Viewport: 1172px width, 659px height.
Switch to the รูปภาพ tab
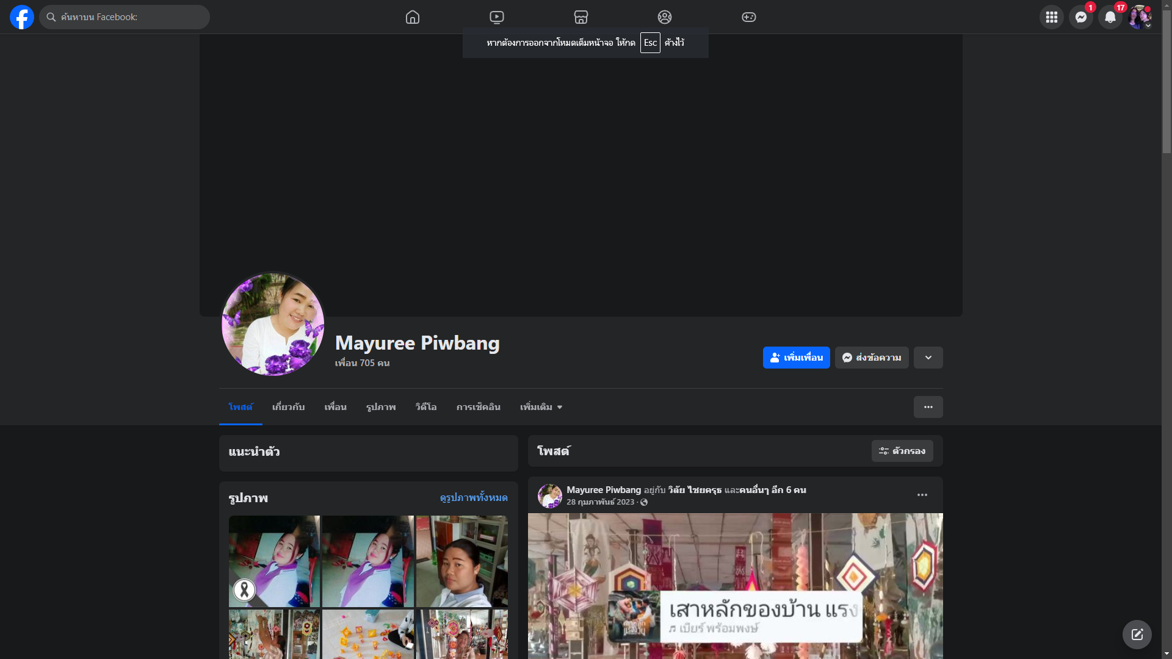click(x=381, y=407)
